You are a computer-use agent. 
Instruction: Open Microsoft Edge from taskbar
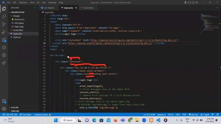tap(94, 120)
